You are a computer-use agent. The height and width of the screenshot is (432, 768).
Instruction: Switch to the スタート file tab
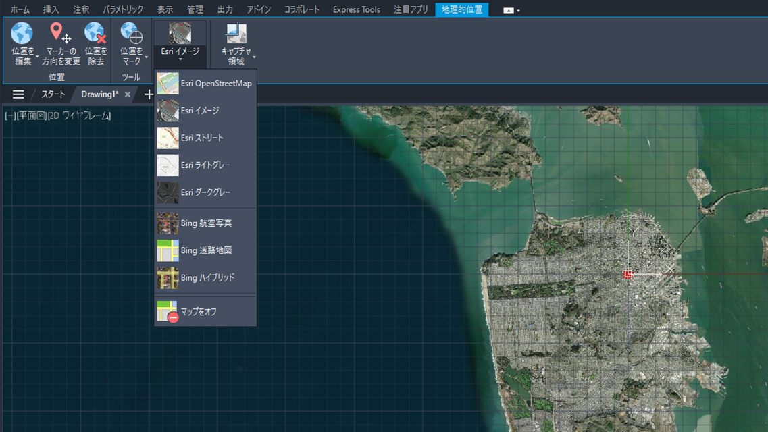pos(53,94)
